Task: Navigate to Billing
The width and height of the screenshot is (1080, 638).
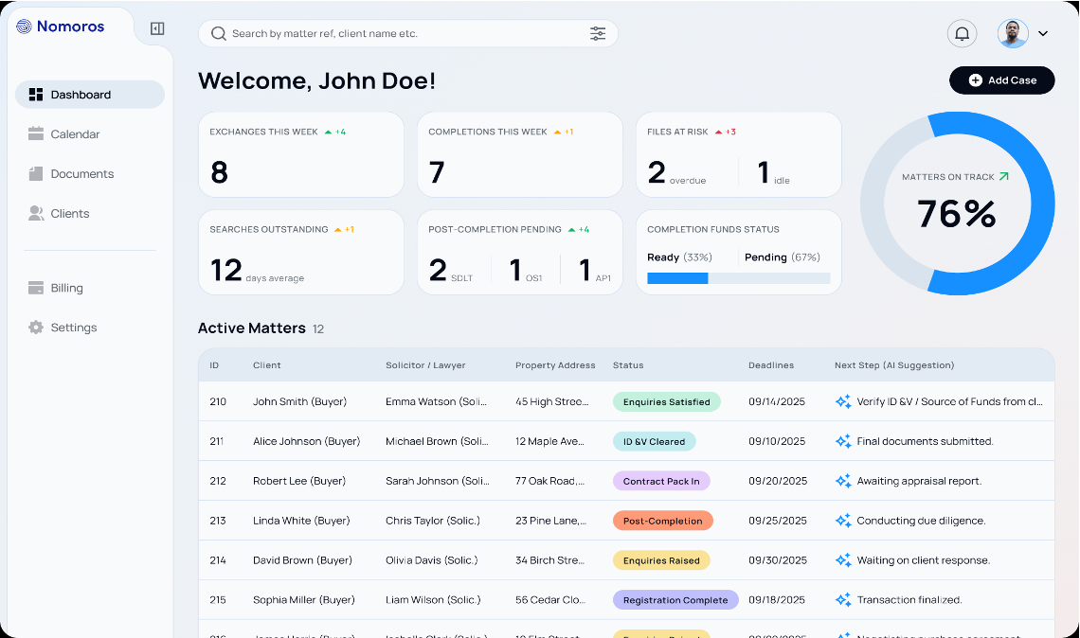Action: [66, 288]
